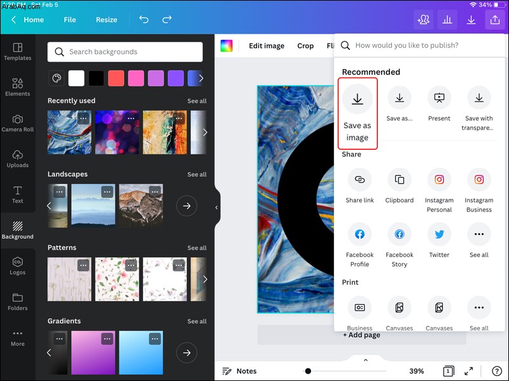The width and height of the screenshot is (509, 381).
Task: Copy design via Clipboard option
Action: [400, 186]
